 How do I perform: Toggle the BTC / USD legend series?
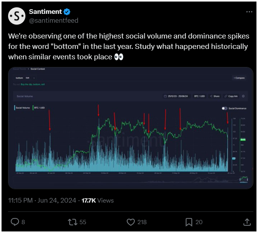pos(39,108)
